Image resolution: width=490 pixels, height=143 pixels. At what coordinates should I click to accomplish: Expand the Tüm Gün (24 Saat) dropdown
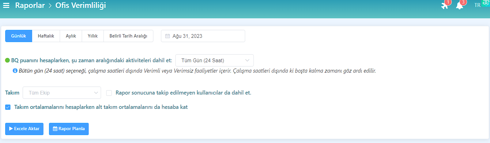coord(214,60)
